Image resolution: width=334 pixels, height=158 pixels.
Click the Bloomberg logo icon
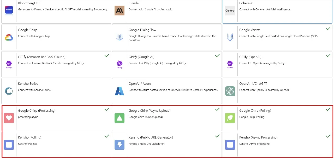9,10
